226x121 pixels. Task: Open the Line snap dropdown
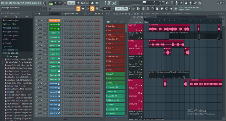point(107,9)
